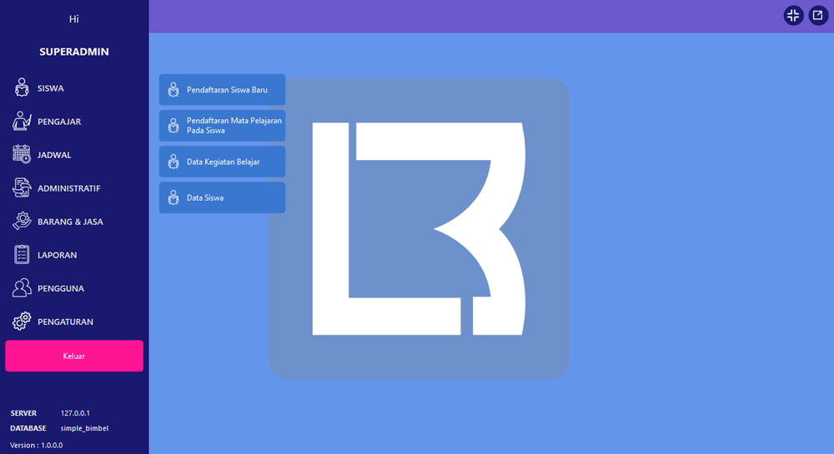Click the Jadwal calendar icon

[22, 155]
